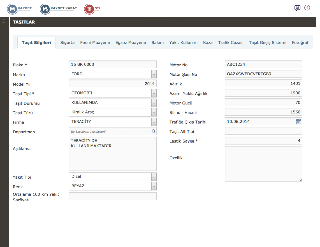The width and height of the screenshot is (320, 247).
Task: Switch to the Sigorta tab
Action: point(68,43)
